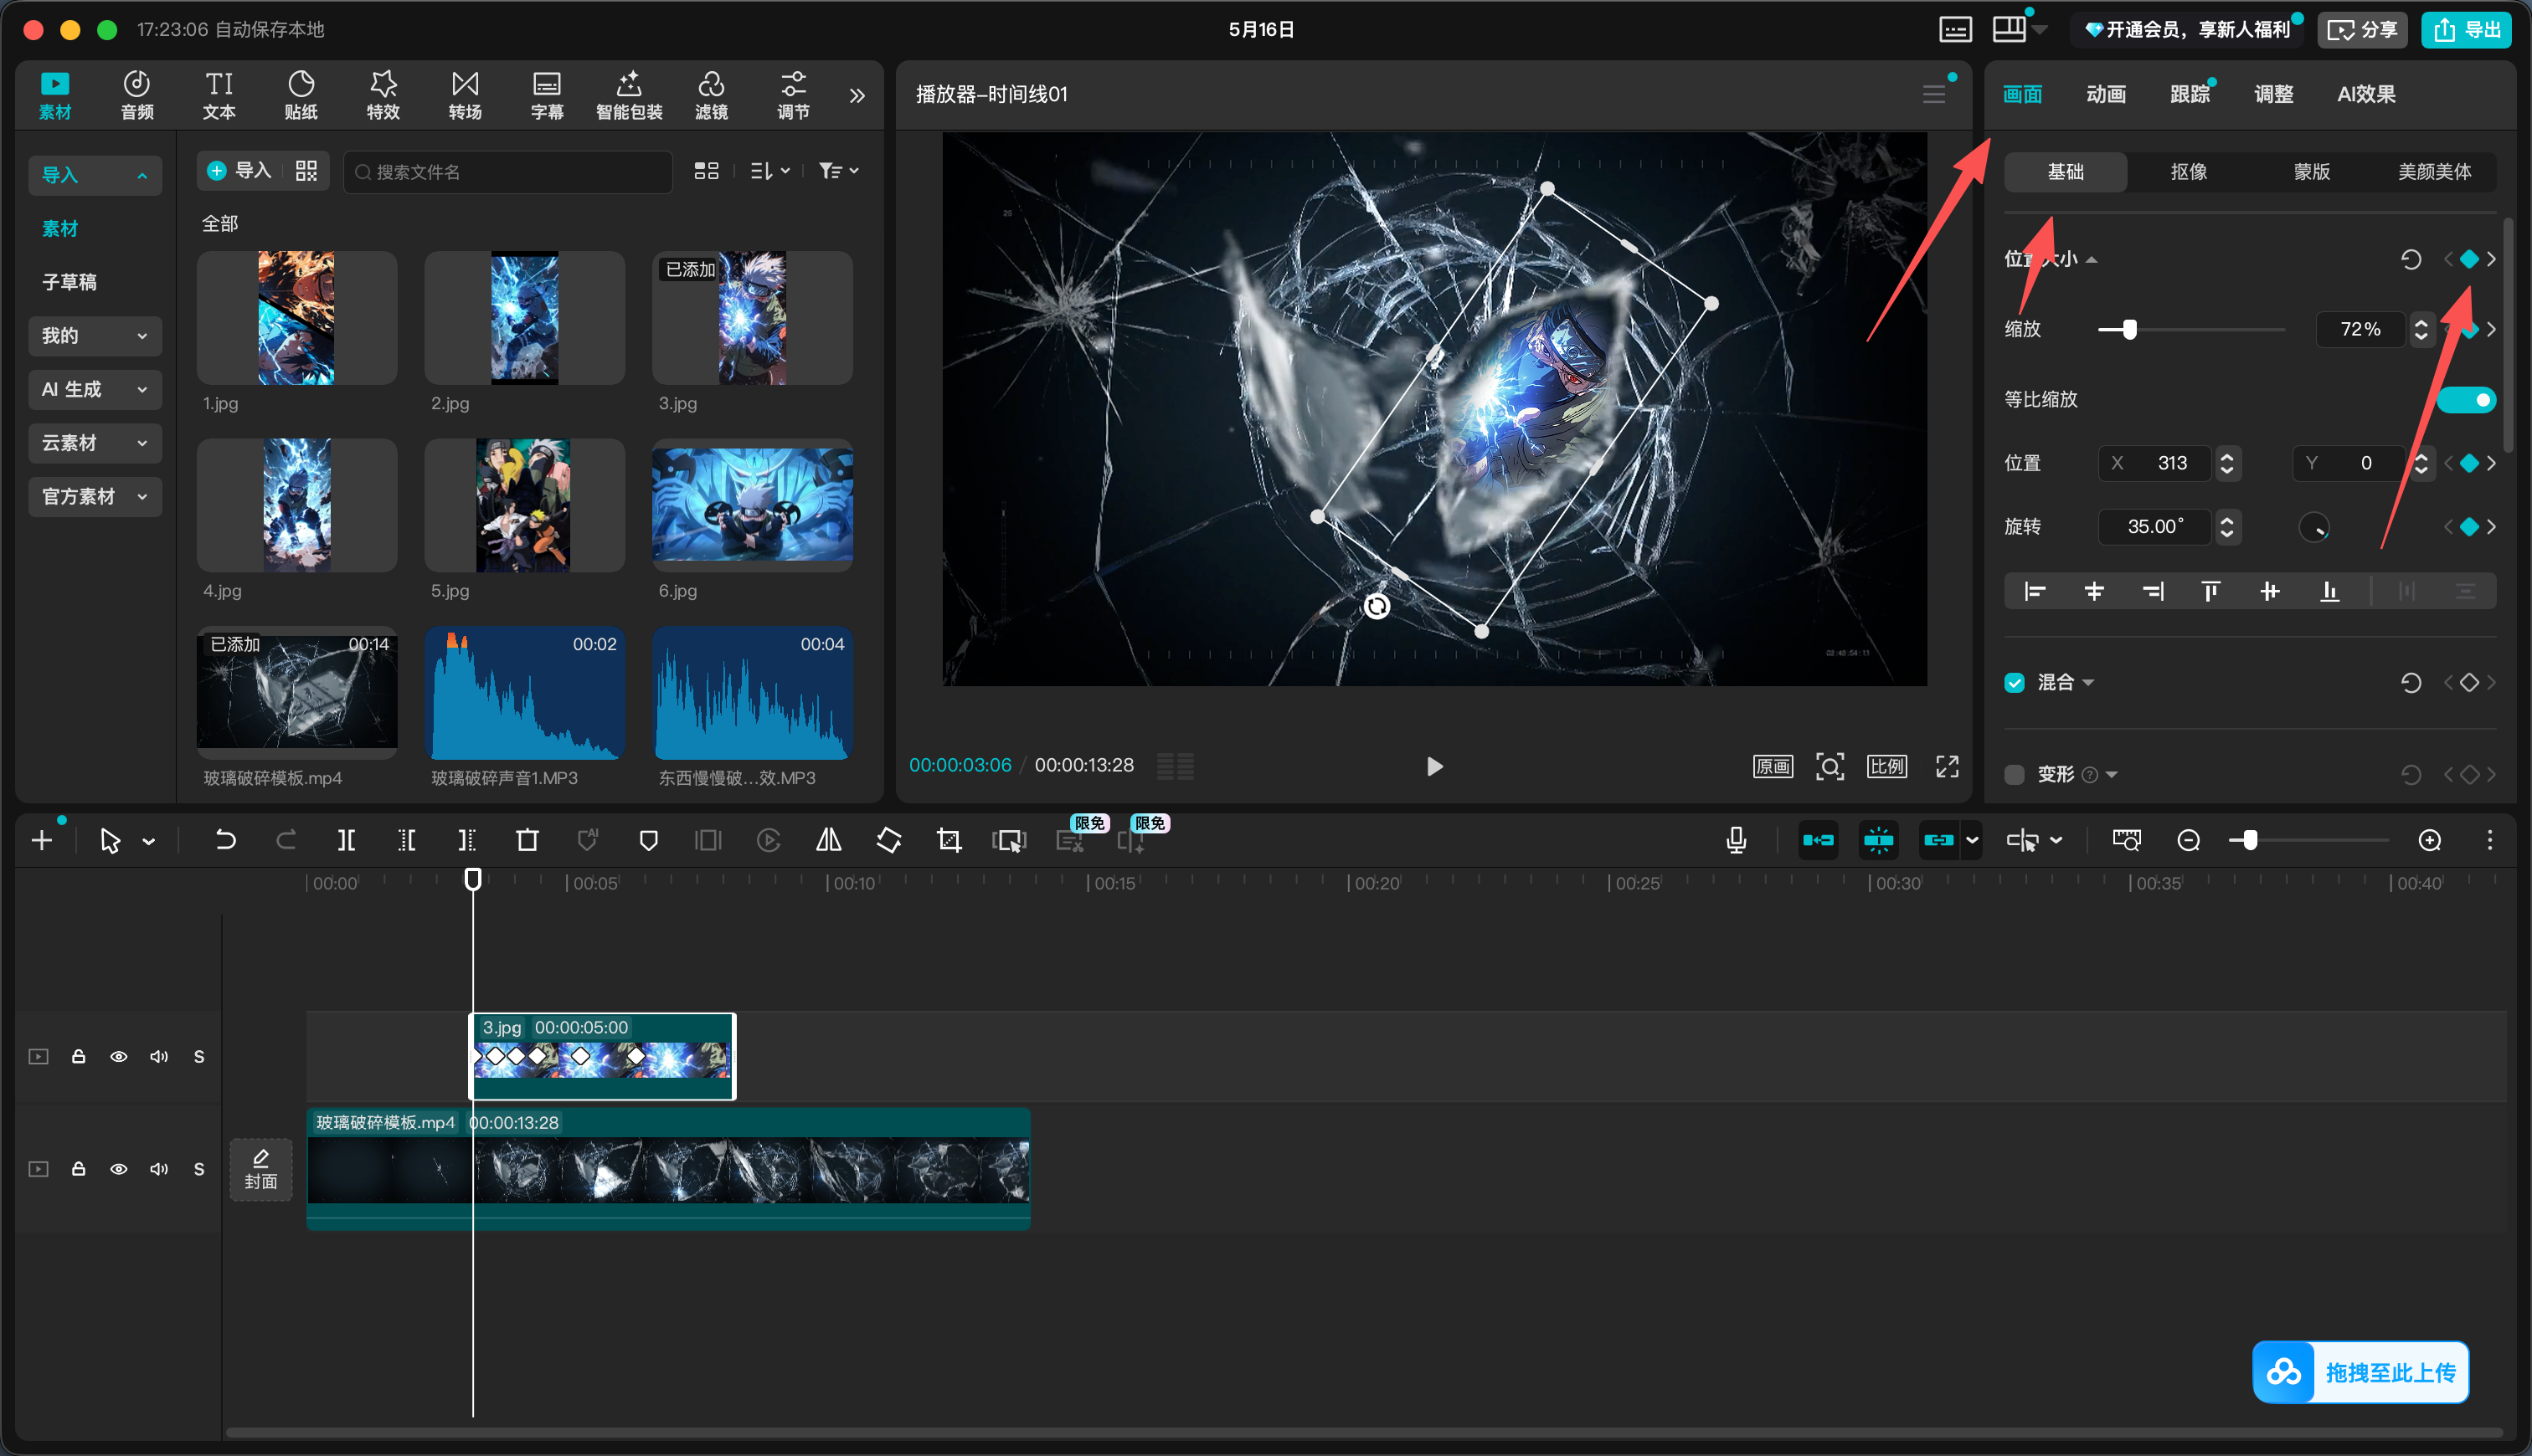2532x1456 pixels.
Task: Open the selection tool mode dropdown arrow
Action: point(149,842)
